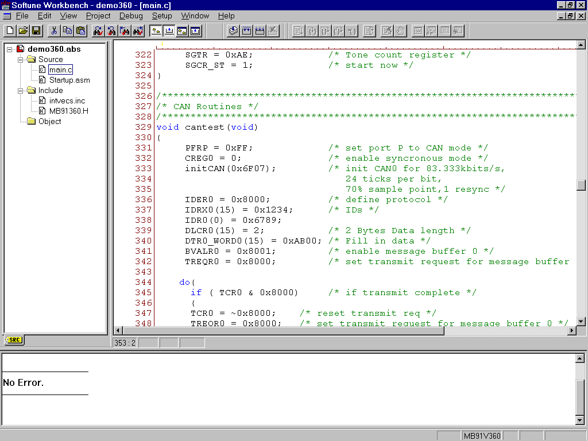The height and width of the screenshot is (441, 588).
Task: Collapse the Source folder in tree
Action: click(20, 60)
